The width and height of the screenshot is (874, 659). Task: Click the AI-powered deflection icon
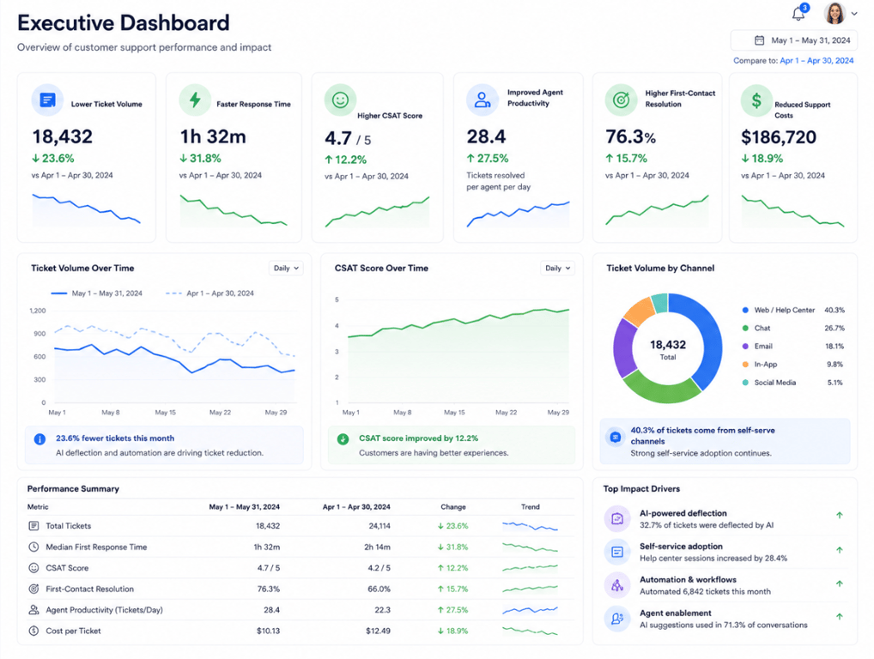(x=617, y=518)
